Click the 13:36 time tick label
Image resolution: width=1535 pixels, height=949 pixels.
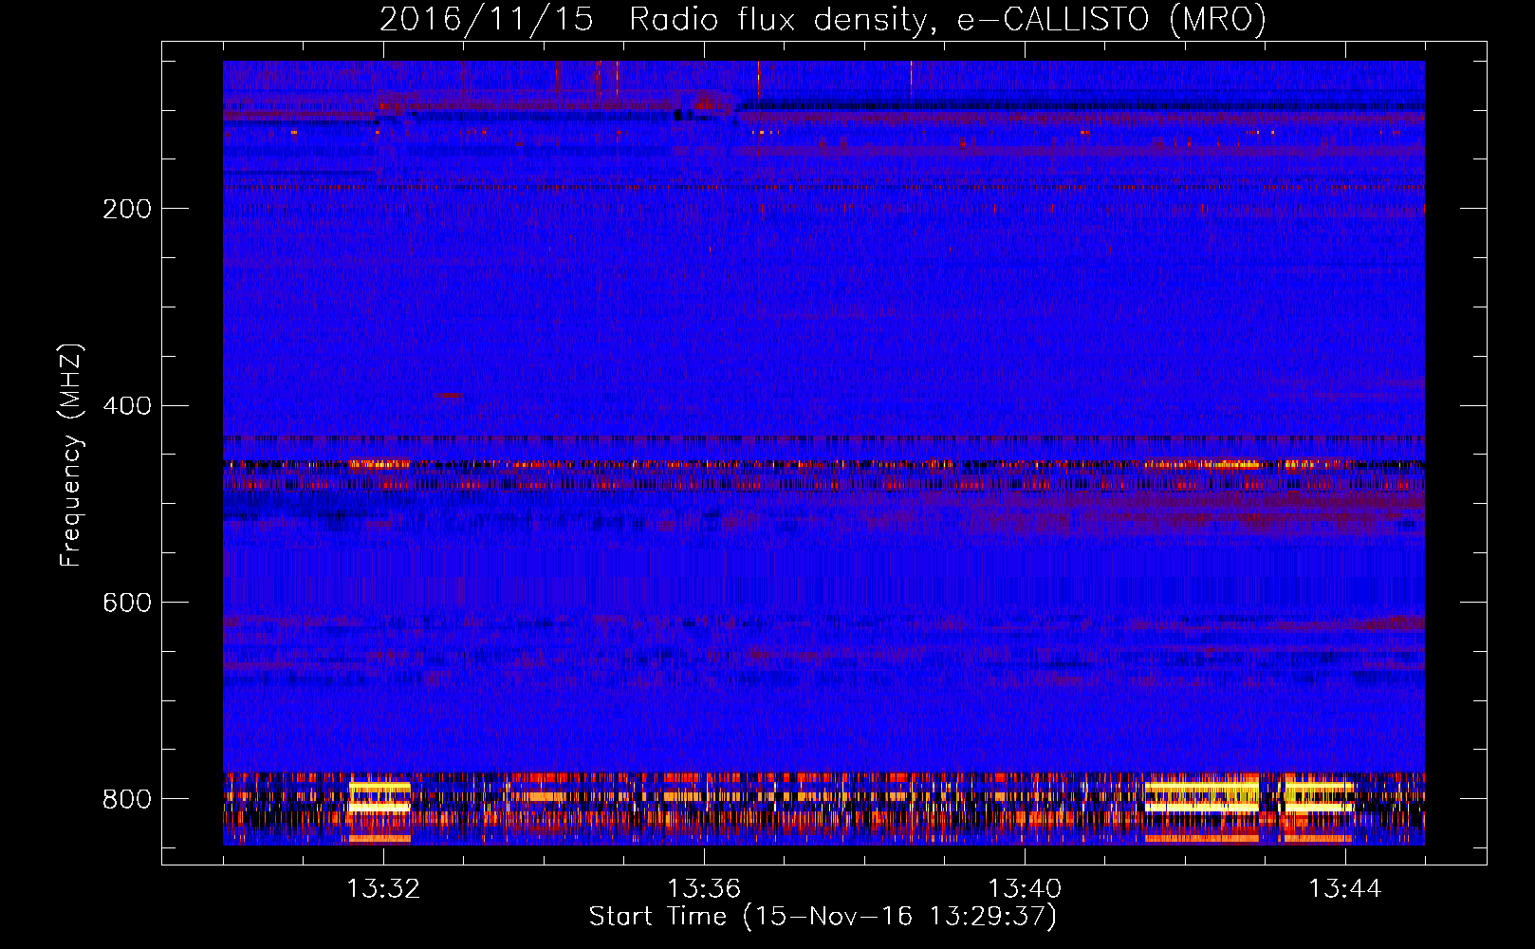(x=704, y=889)
